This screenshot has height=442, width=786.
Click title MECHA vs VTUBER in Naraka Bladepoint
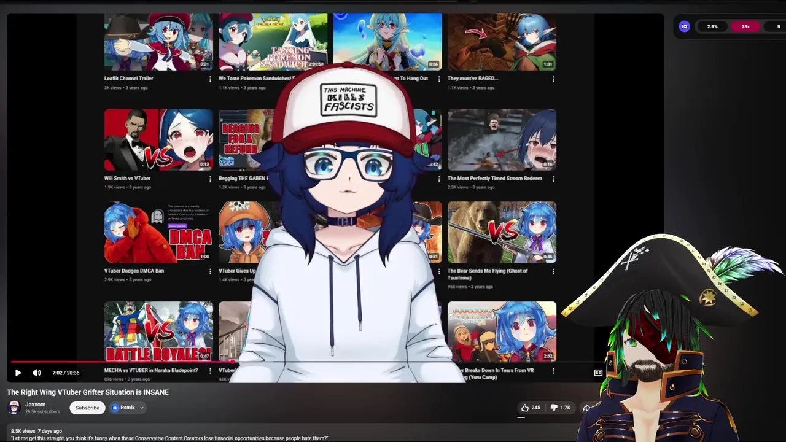tap(151, 370)
